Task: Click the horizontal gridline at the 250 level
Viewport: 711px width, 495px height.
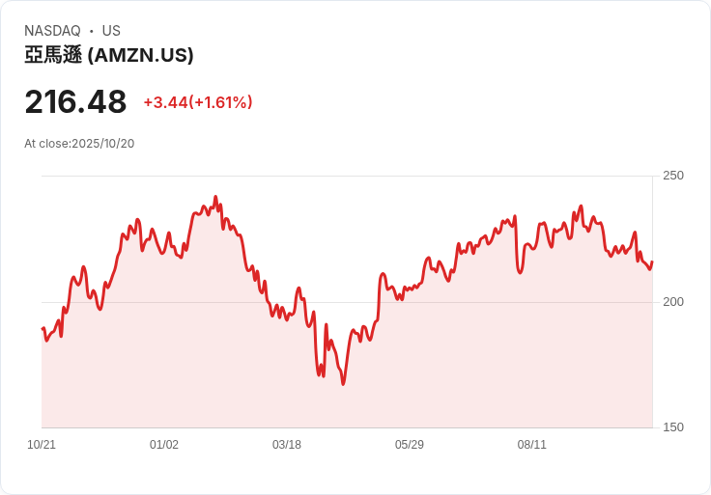Action: tap(348, 176)
